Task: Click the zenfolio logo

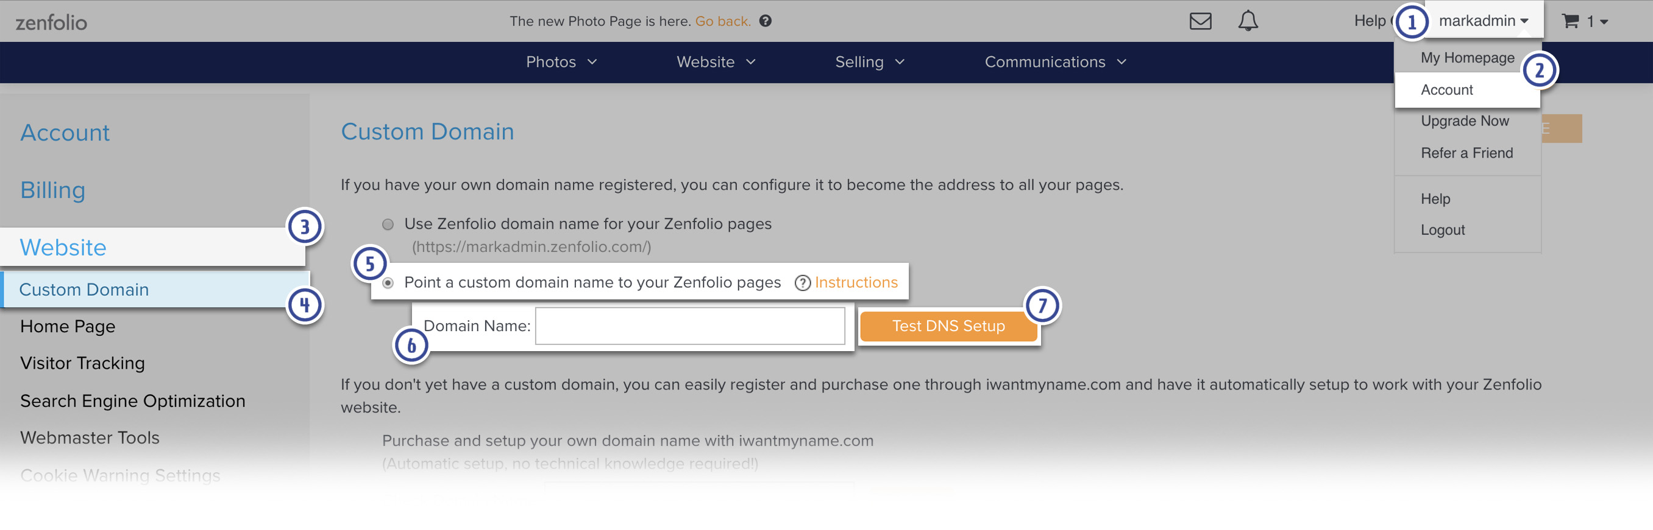Action: pos(51,23)
